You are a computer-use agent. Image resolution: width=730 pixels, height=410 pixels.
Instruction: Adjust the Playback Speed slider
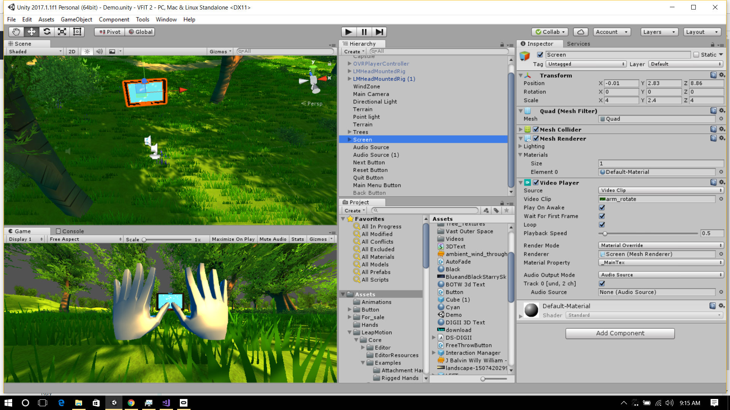pos(605,233)
